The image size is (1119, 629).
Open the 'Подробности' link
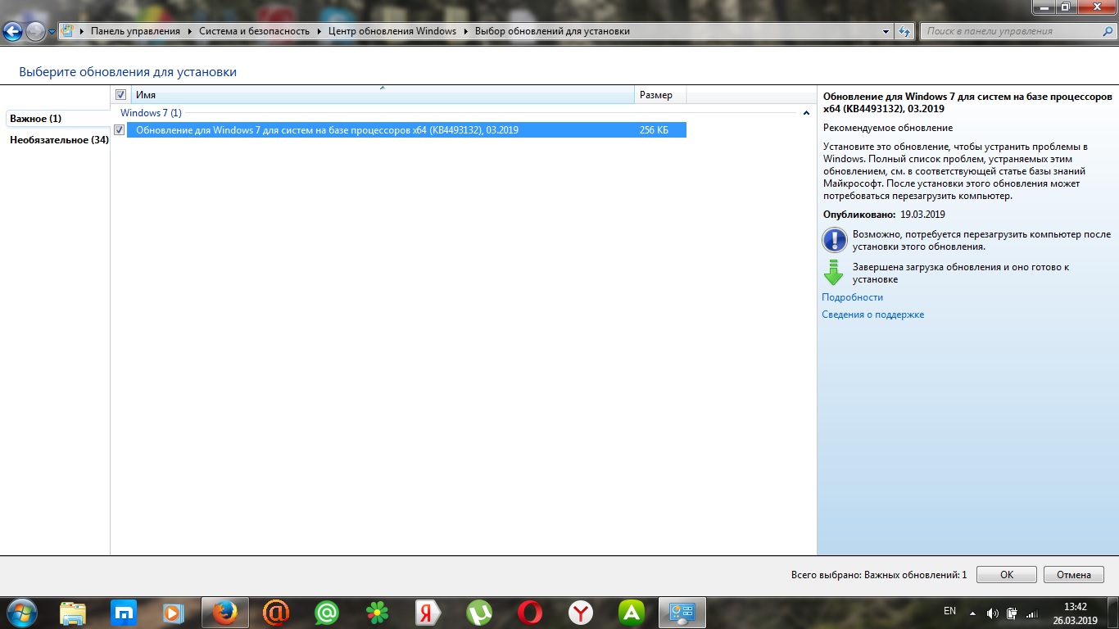(852, 297)
